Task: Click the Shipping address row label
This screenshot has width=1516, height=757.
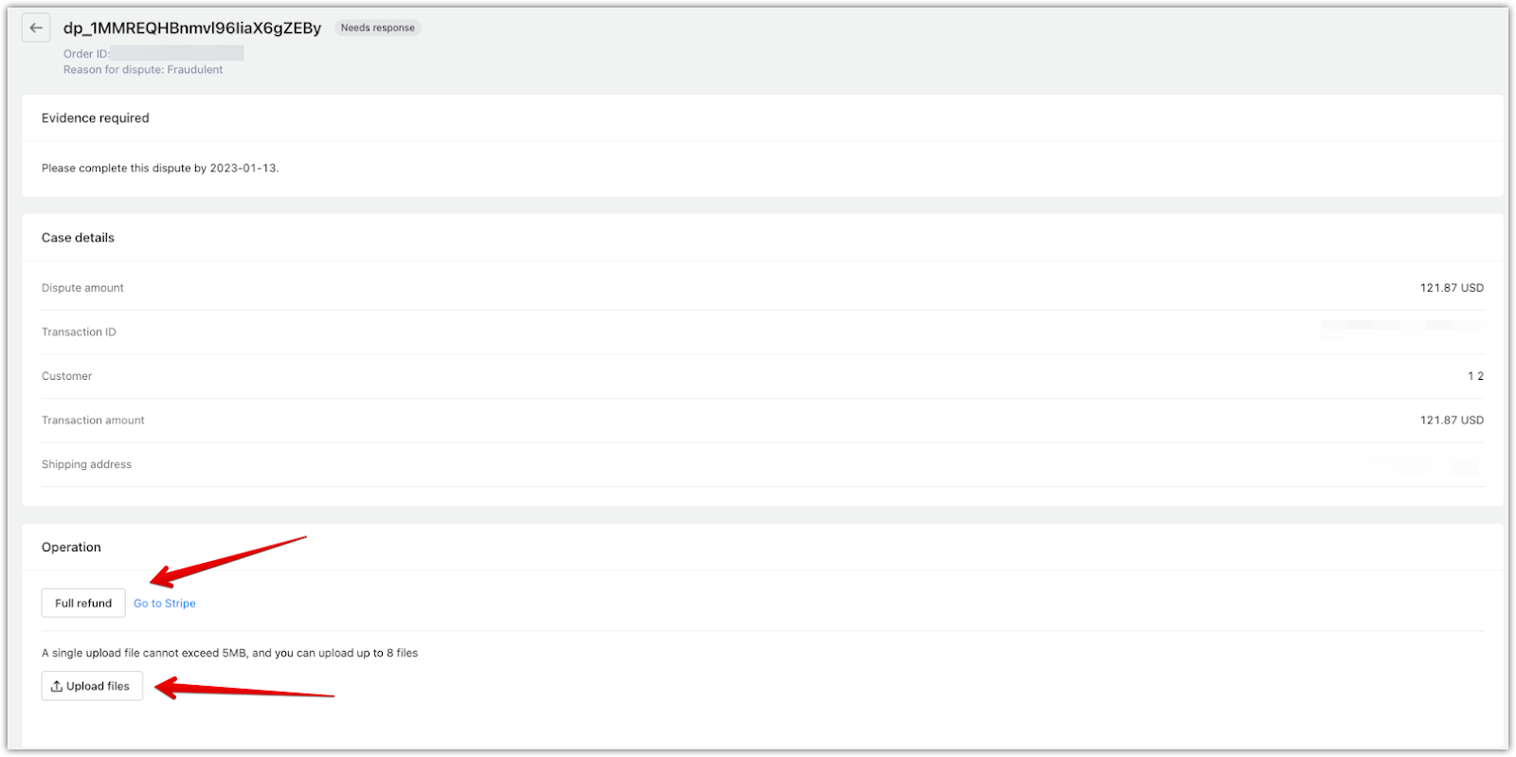Action: point(86,464)
